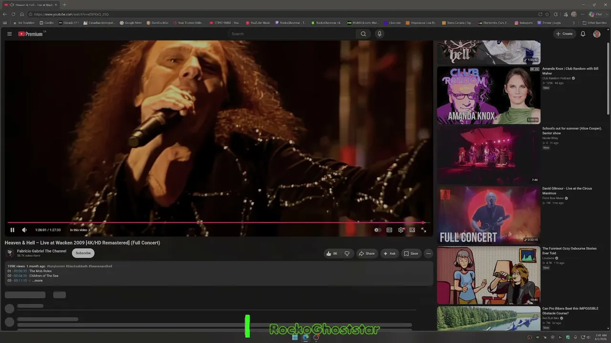The image size is (611, 343).
Task: Open the Windows Start menu
Action: coord(295,337)
